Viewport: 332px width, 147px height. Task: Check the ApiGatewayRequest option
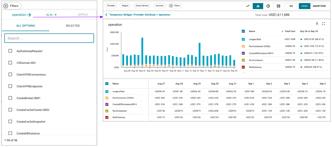point(10,51)
